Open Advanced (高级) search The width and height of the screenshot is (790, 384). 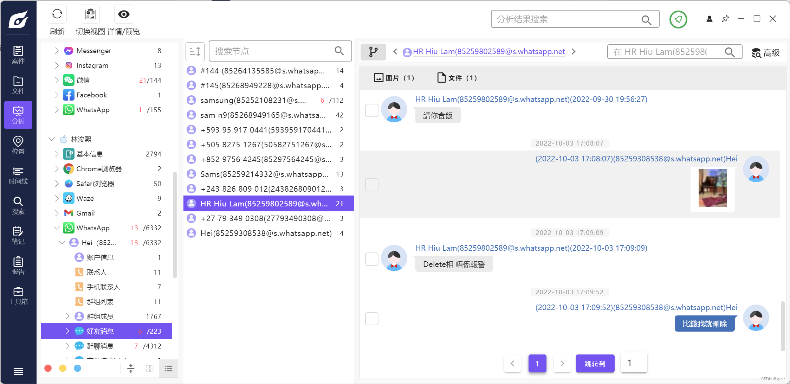[765, 53]
